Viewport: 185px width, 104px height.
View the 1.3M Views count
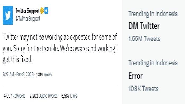click(x=44, y=75)
